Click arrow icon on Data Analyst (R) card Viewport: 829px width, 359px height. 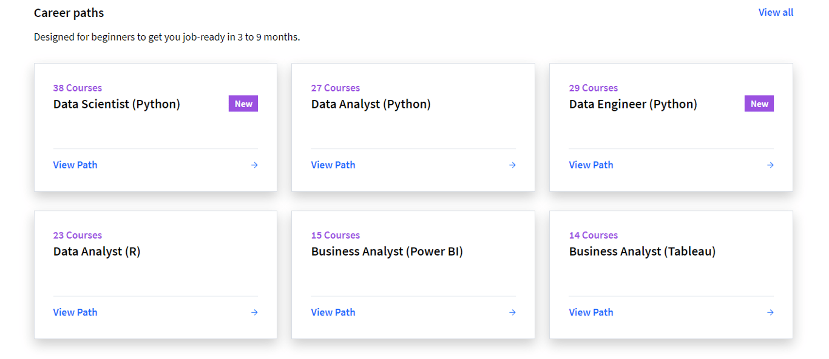[254, 312]
